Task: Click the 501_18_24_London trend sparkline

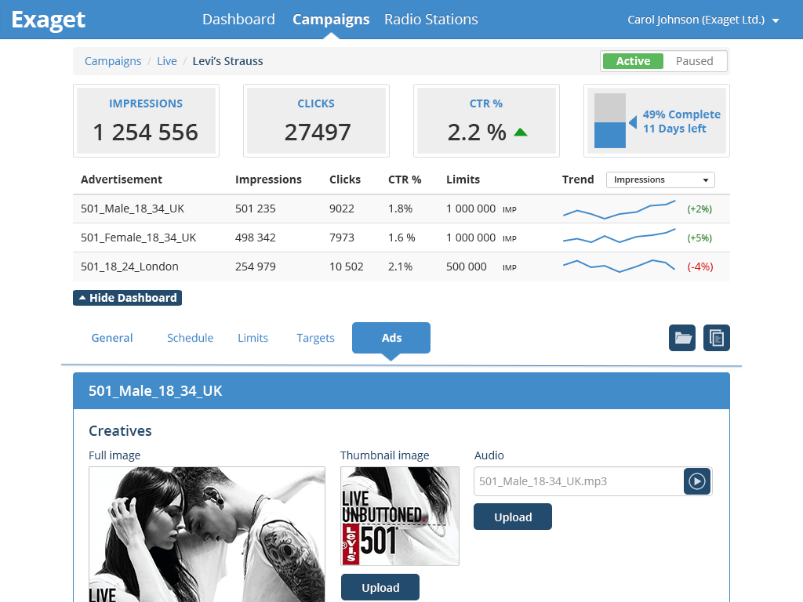Action: pyautogui.click(x=619, y=267)
